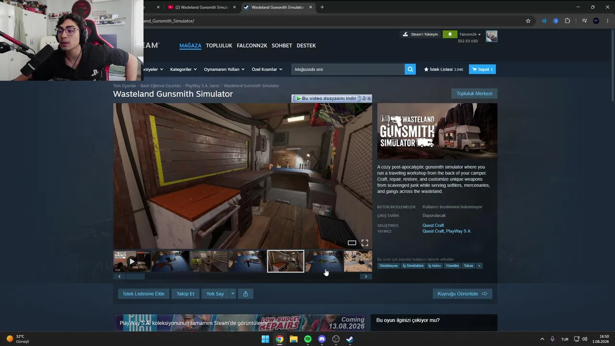Go to the MAĞAZA store tab
The height and width of the screenshot is (346, 615).
tap(190, 46)
